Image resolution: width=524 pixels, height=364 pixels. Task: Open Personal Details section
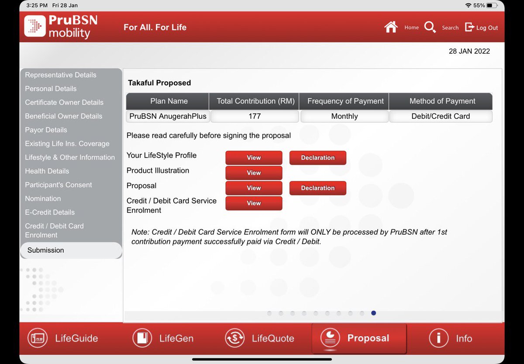(x=51, y=89)
